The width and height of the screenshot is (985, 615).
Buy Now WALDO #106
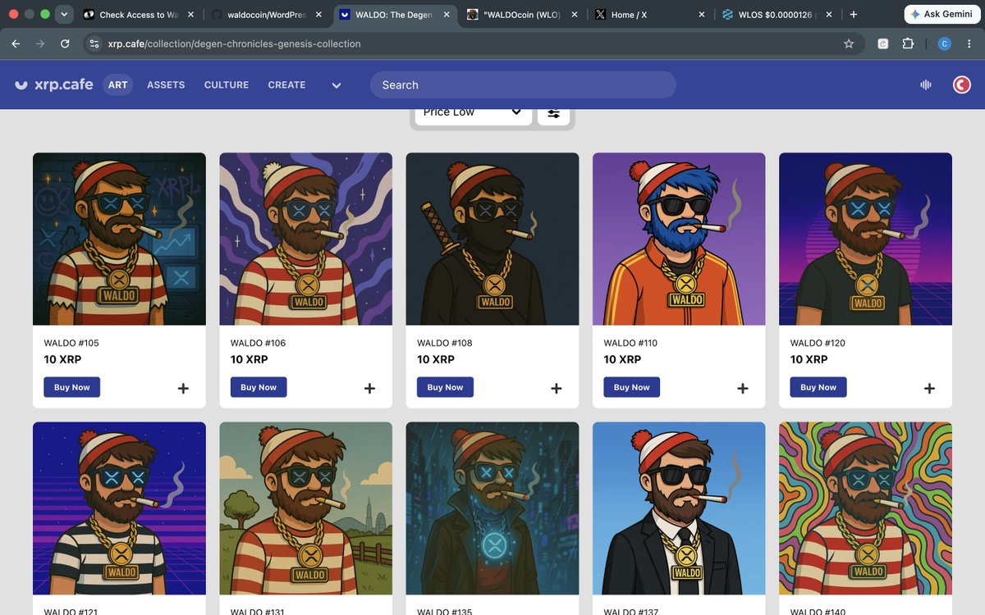pos(259,387)
